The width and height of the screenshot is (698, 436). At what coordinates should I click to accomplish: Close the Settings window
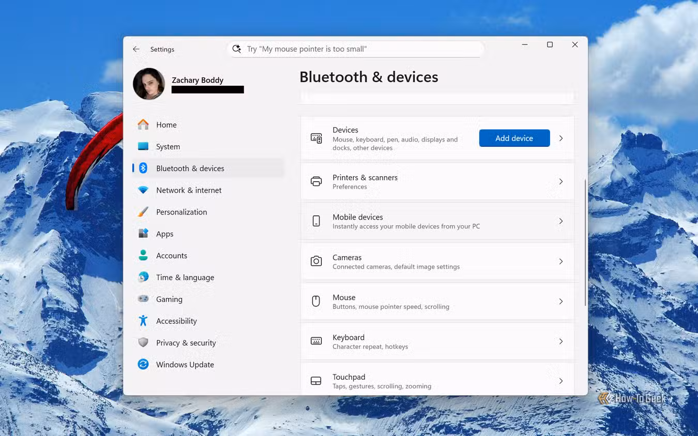[x=575, y=45]
